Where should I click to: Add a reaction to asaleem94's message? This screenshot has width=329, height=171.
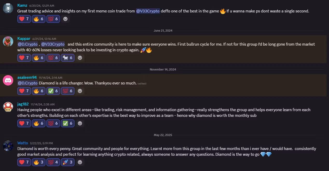[x=80, y=91]
